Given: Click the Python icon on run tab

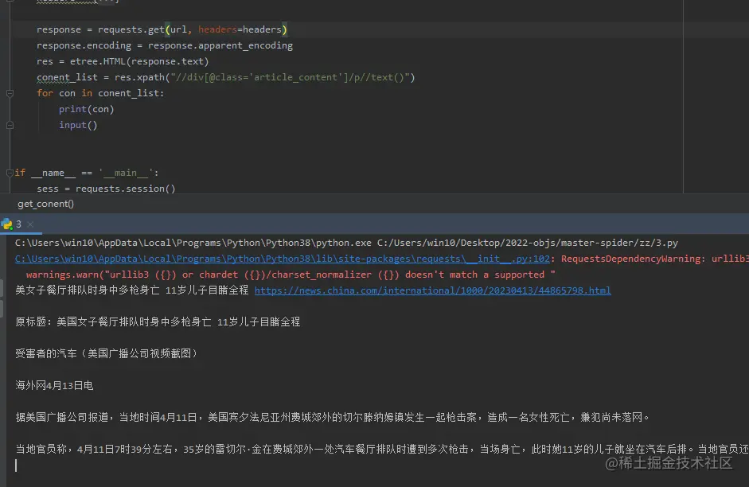Looking at the screenshot, I should 6,224.
